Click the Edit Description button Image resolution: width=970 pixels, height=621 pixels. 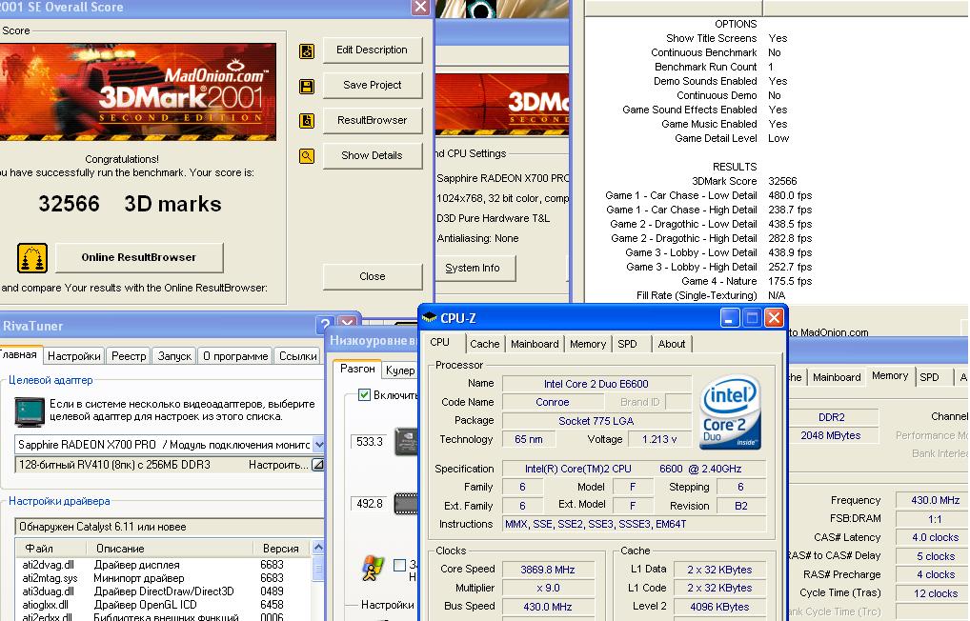pos(372,50)
